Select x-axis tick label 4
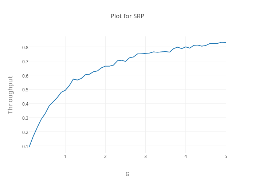Viewport: 255px width, 182px height. [186, 157]
